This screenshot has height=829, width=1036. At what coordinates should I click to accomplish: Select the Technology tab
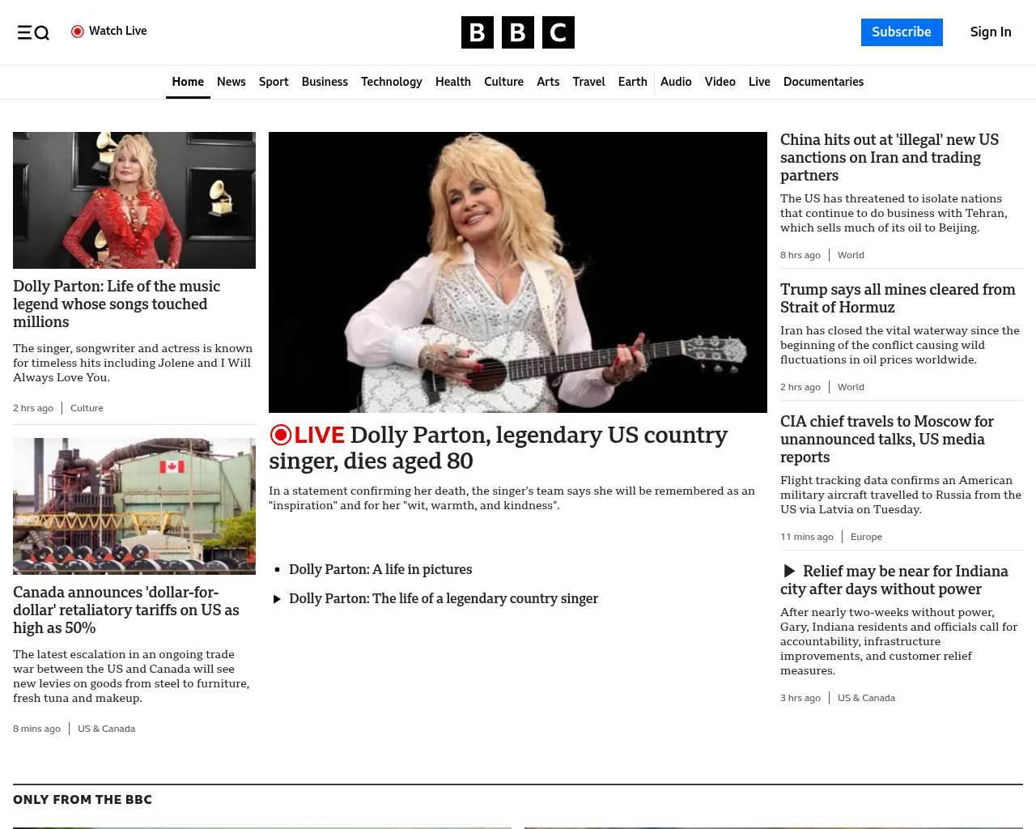coord(392,82)
